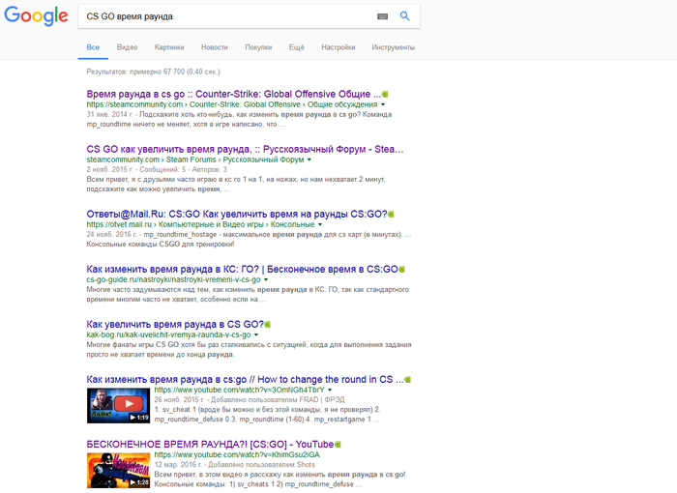Click 'Результатов: примерно 67 700' stats text
Viewport: 677px width, 493px height.
[x=153, y=72]
